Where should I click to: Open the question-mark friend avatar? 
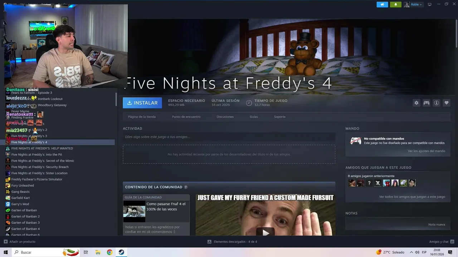point(369,183)
